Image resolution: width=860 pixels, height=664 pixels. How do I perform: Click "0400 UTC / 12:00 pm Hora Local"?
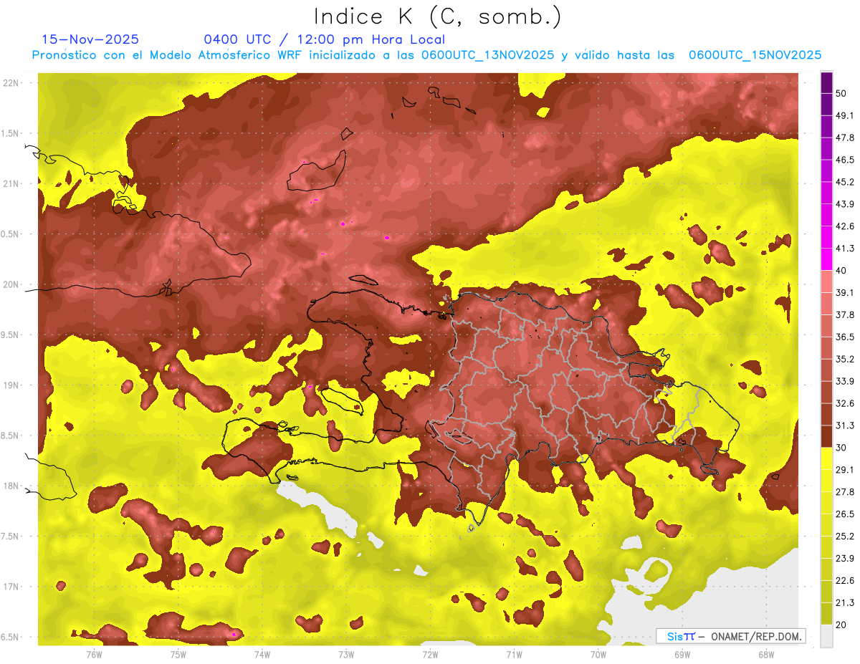(325, 40)
